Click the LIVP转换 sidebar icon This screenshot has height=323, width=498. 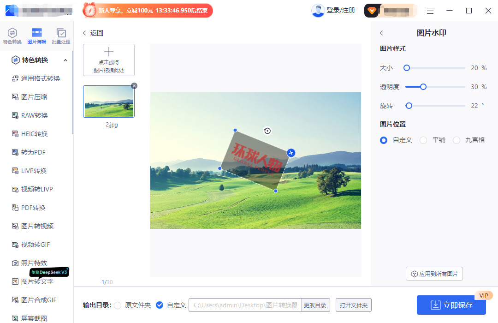click(x=15, y=171)
